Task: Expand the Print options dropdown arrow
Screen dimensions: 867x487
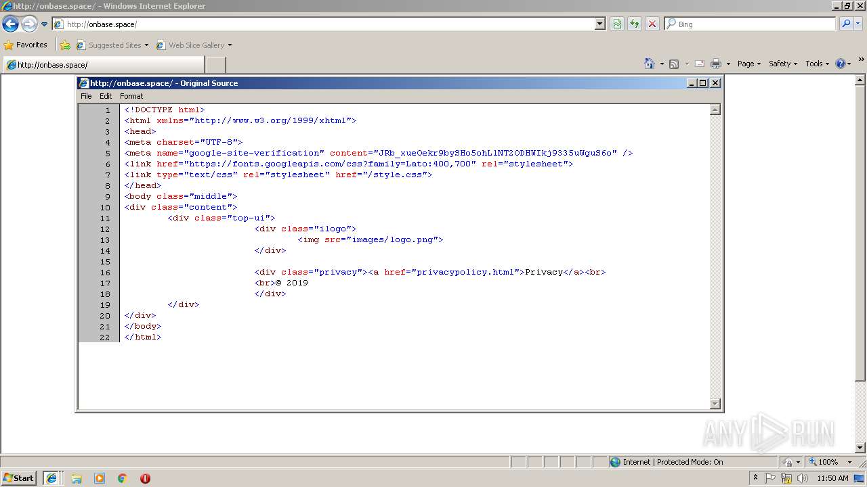Action: tap(728, 64)
